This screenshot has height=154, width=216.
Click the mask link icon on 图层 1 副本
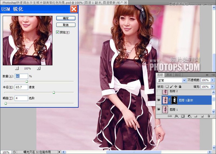(x=170, y=100)
